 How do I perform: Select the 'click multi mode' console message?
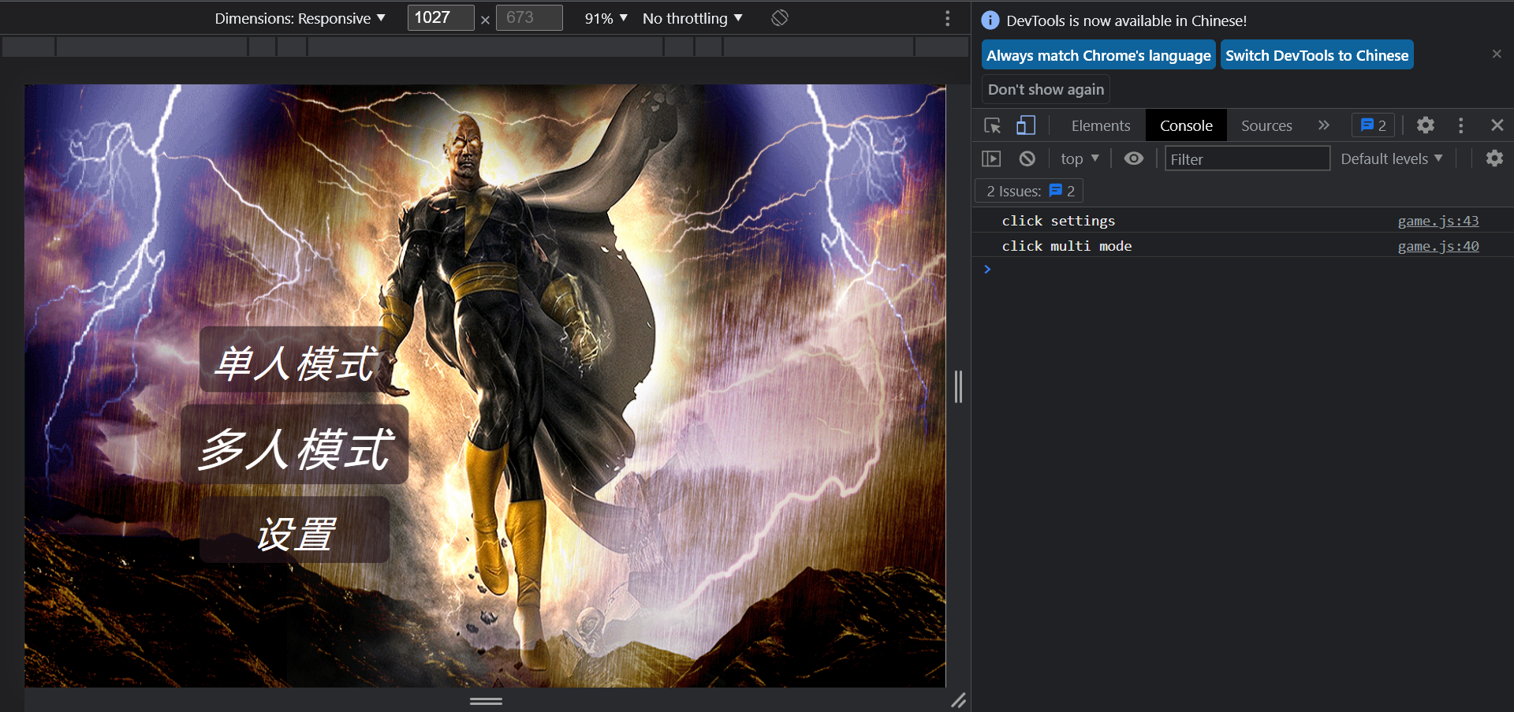tap(1067, 246)
